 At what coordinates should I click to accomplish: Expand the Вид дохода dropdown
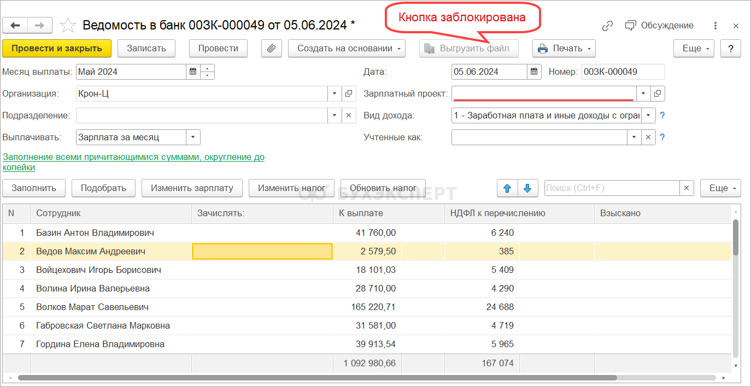tap(648, 115)
